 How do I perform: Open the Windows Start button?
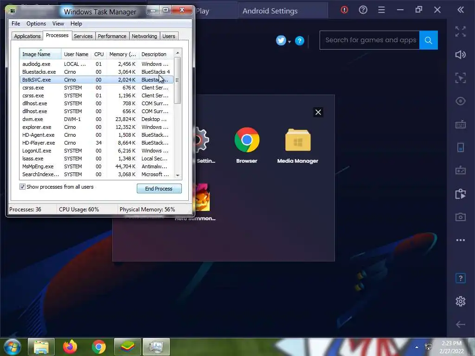12,347
